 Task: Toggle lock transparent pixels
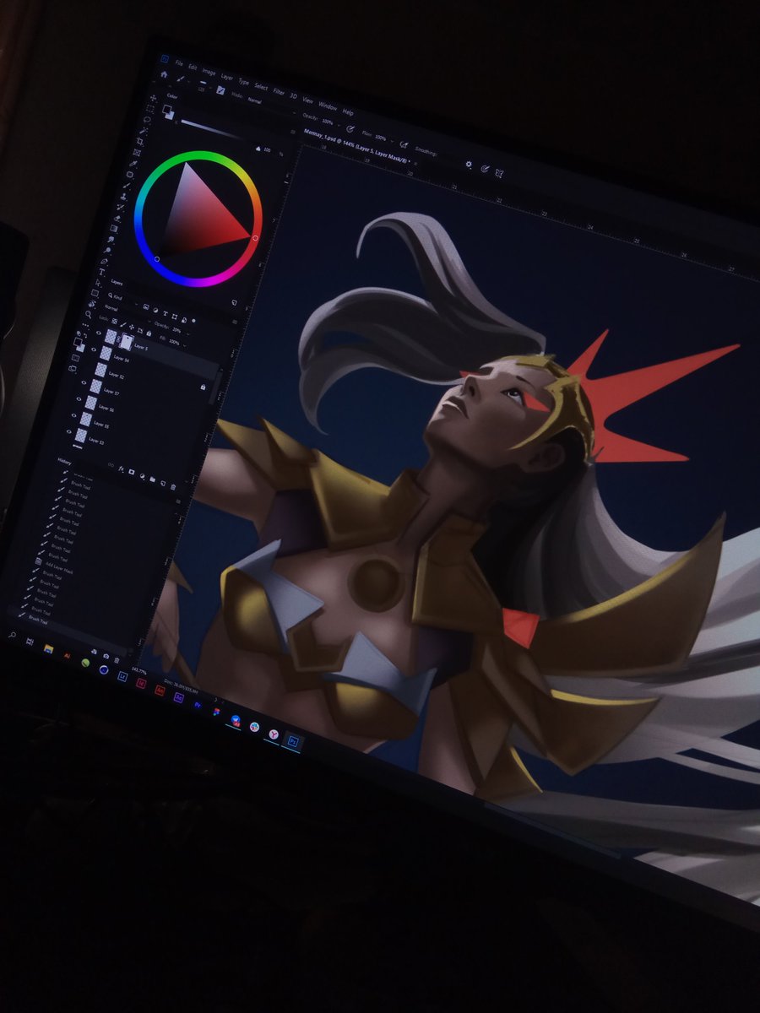coord(114,321)
